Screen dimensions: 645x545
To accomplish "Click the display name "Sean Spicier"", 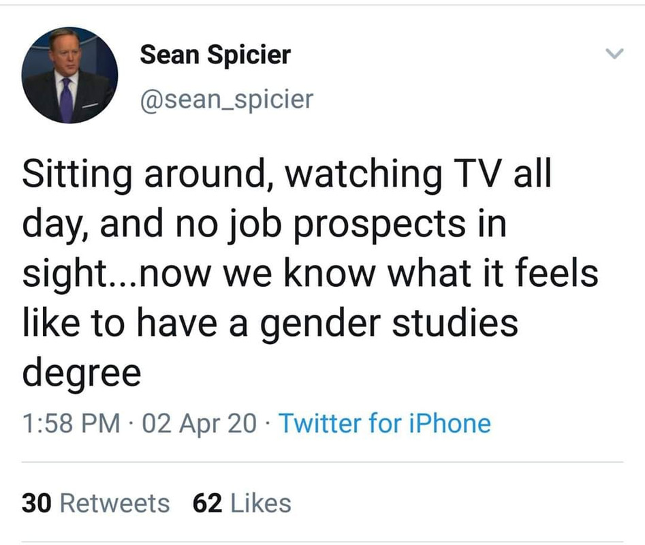I will 215,54.
